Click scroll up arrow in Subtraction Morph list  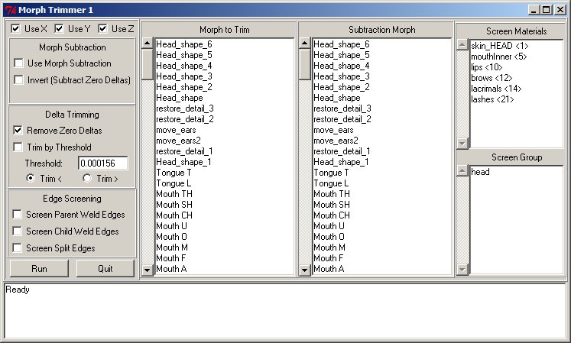click(x=304, y=44)
